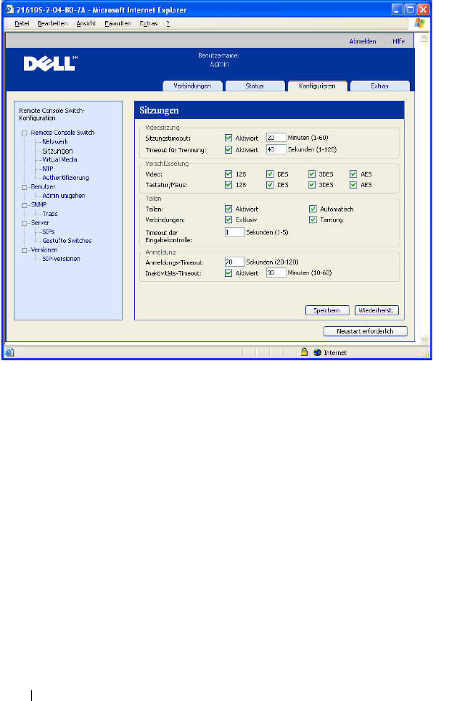Click the Internet zone globe icon
Screen dimensions: 465x701
318,352
